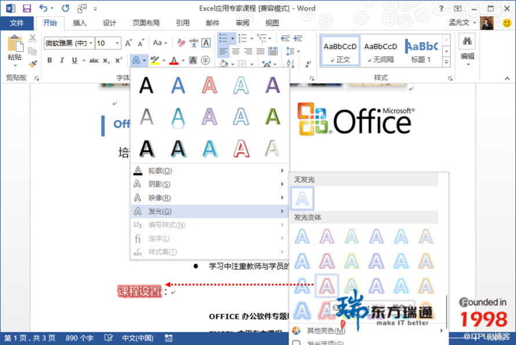
Task: Decrease paragraph indent
Action: [x=285, y=38]
